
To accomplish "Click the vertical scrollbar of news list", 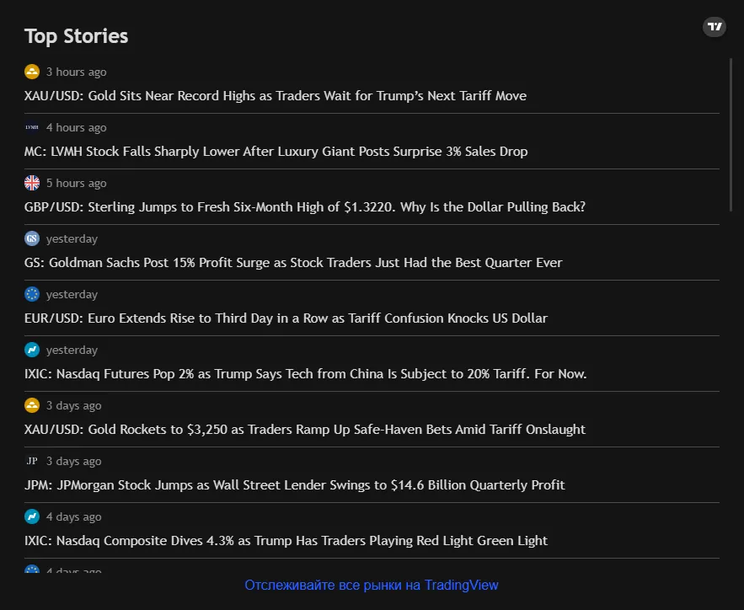I will pos(731,135).
